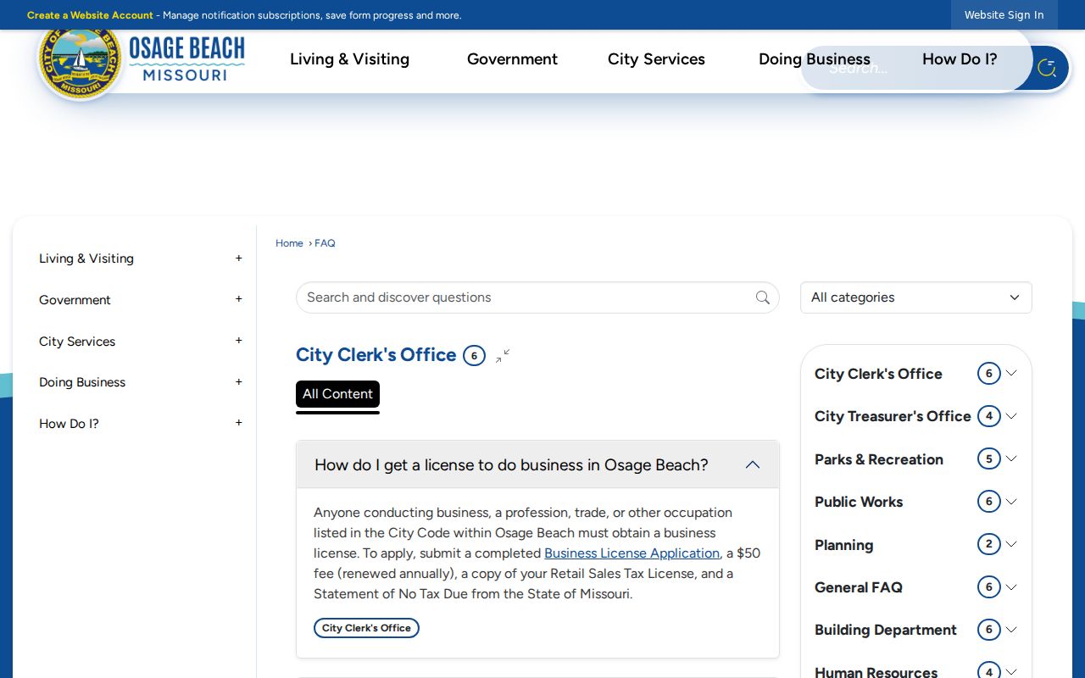Click Home breadcrumb link

pos(289,243)
